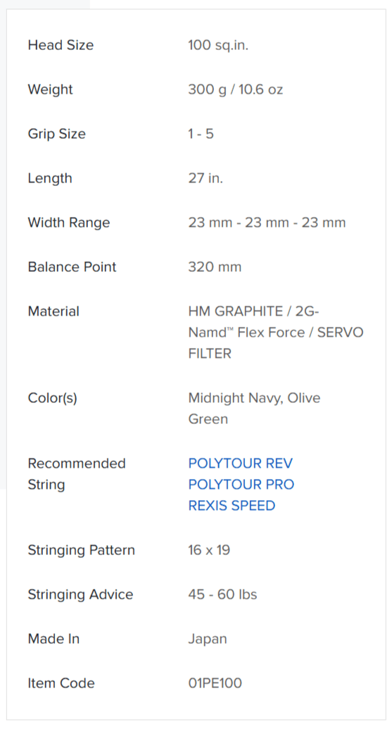This screenshot has height=729, width=392.
Task: Click the Recommended String label
Action: pyautogui.click(x=77, y=474)
